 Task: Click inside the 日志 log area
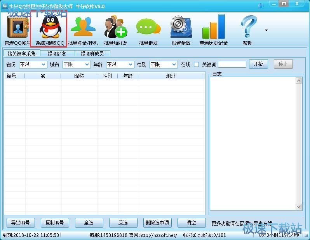click(x=253, y=144)
